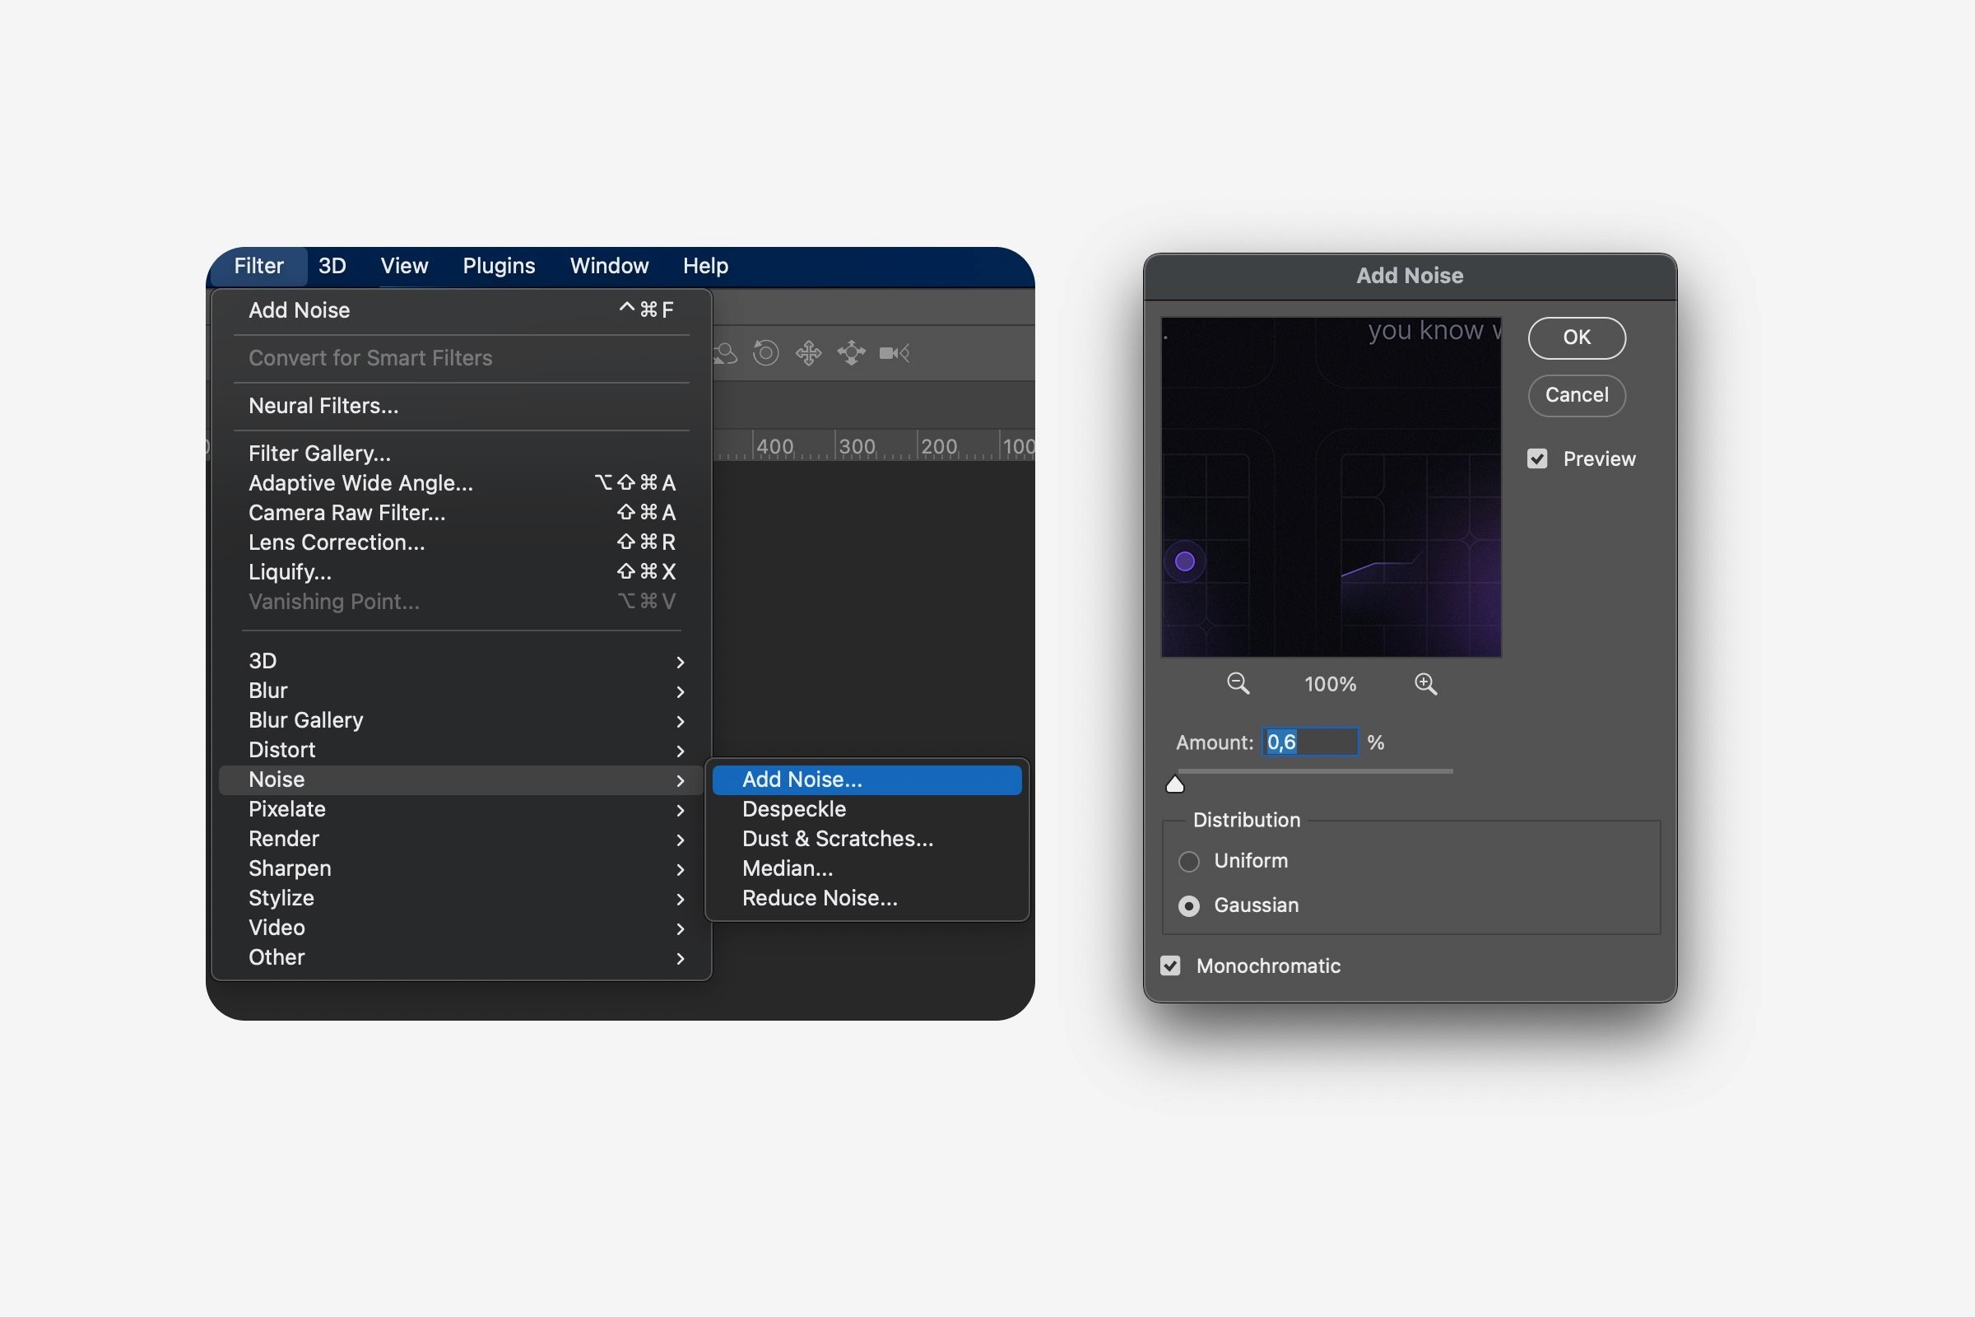The image size is (1975, 1317).
Task: Zoom in the noise preview
Action: pos(1425,684)
